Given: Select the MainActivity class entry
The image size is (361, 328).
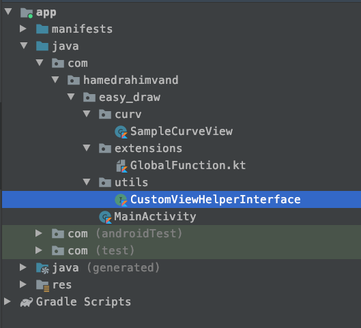Looking at the screenshot, I should [155, 217].
